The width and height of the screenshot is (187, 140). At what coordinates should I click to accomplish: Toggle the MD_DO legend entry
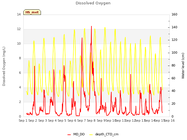coord(76,134)
